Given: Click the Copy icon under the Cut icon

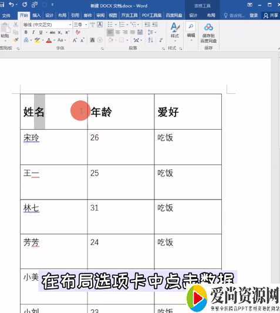Looking at the screenshot, I should [x=16, y=32].
